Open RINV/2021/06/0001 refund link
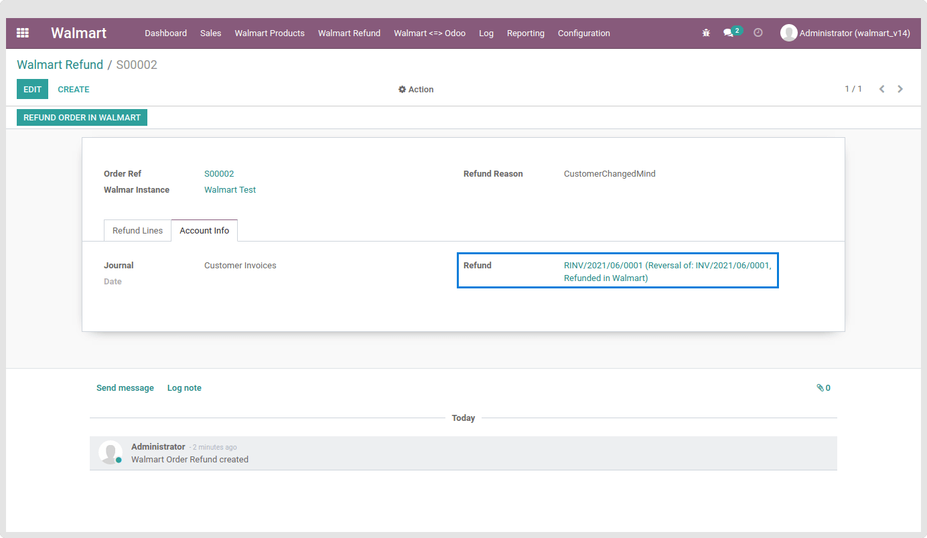 667,272
